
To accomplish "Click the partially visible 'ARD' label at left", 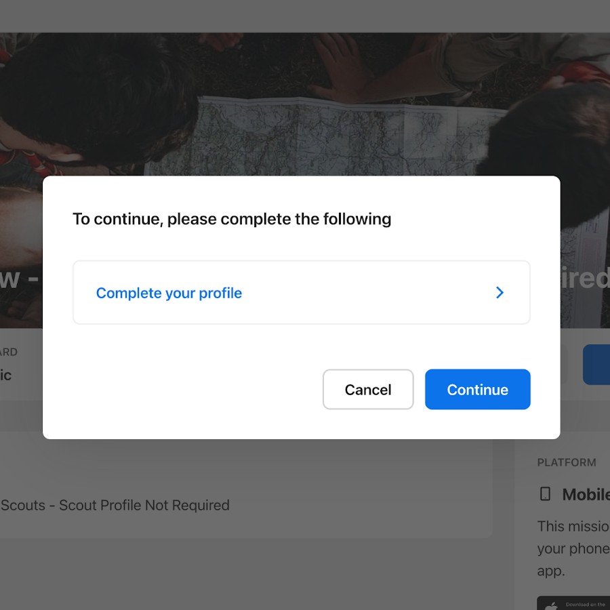I will pos(9,352).
